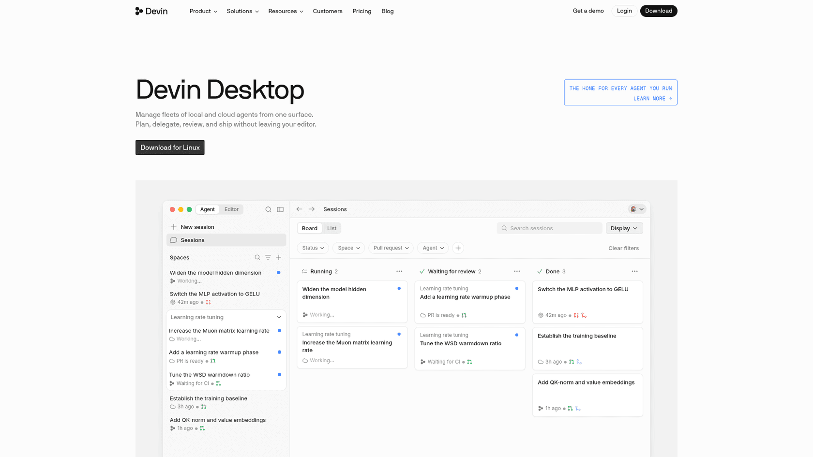This screenshot has height=457, width=813.
Task: Go to the Pricing page
Action: point(362,11)
